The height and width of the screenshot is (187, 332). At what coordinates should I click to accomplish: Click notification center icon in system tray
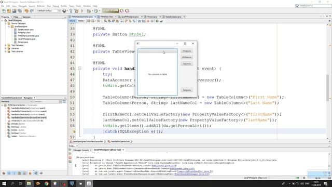[x=326, y=183]
